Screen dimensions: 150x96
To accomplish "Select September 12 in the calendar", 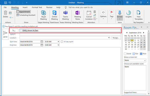I will (x=135, y=42).
